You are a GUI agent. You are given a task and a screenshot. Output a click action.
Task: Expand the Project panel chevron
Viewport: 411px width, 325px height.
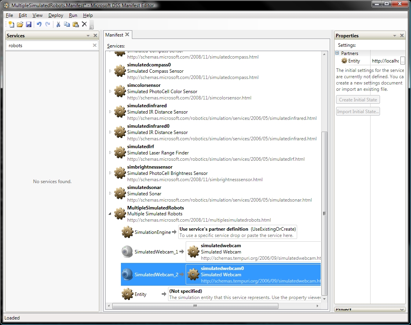tap(402, 310)
